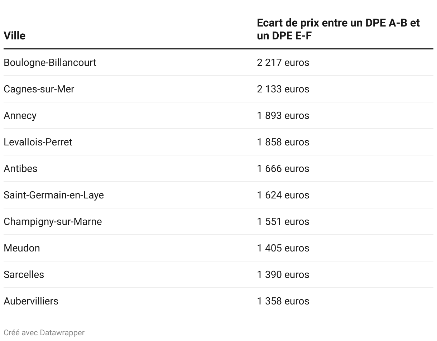The height and width of the screenshot is (341, 437).
Task: Select the Meudon city cell
Action: (x=22, y=248)
